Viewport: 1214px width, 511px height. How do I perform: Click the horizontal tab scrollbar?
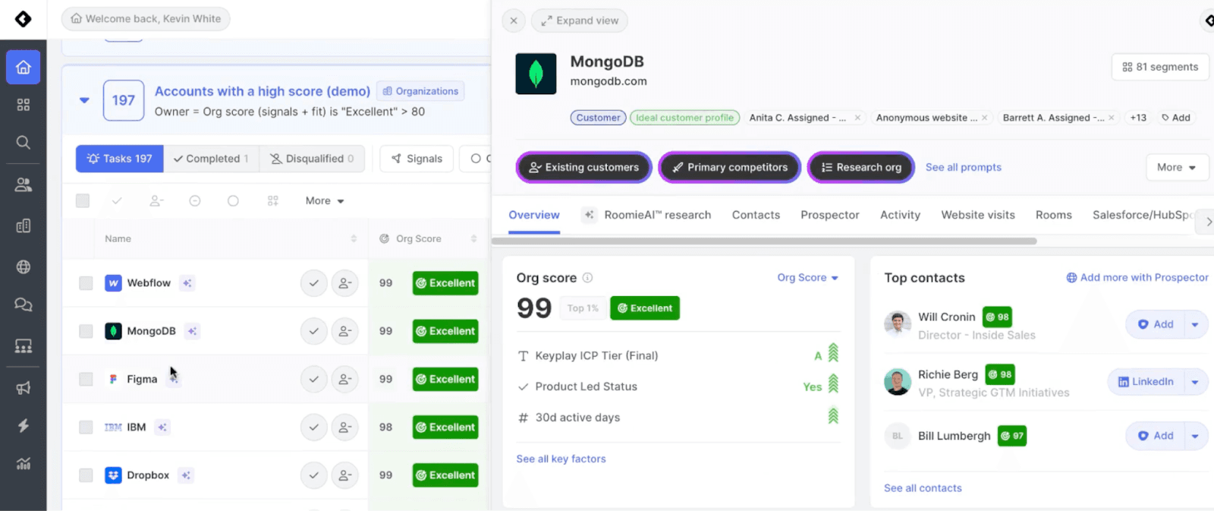[764, 241]
